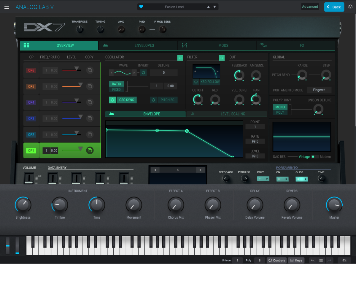Select next oscillator waveform arrow
The width and height of the screenshot is (356, 281).
[x=134, y=73]
